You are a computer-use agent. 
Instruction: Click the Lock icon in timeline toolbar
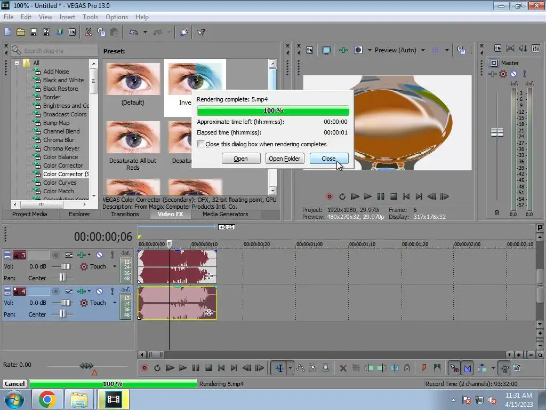[407, 368]
